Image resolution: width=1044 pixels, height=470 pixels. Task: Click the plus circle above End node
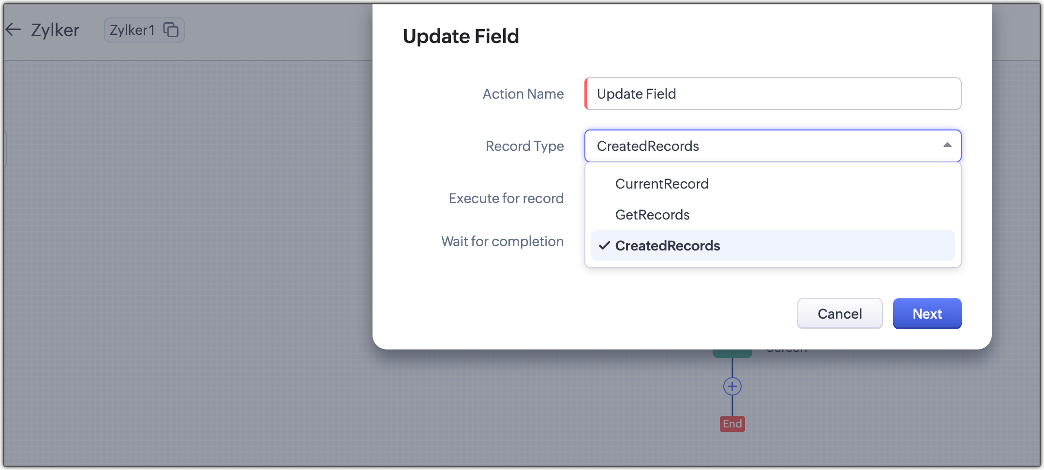(732, 386)
